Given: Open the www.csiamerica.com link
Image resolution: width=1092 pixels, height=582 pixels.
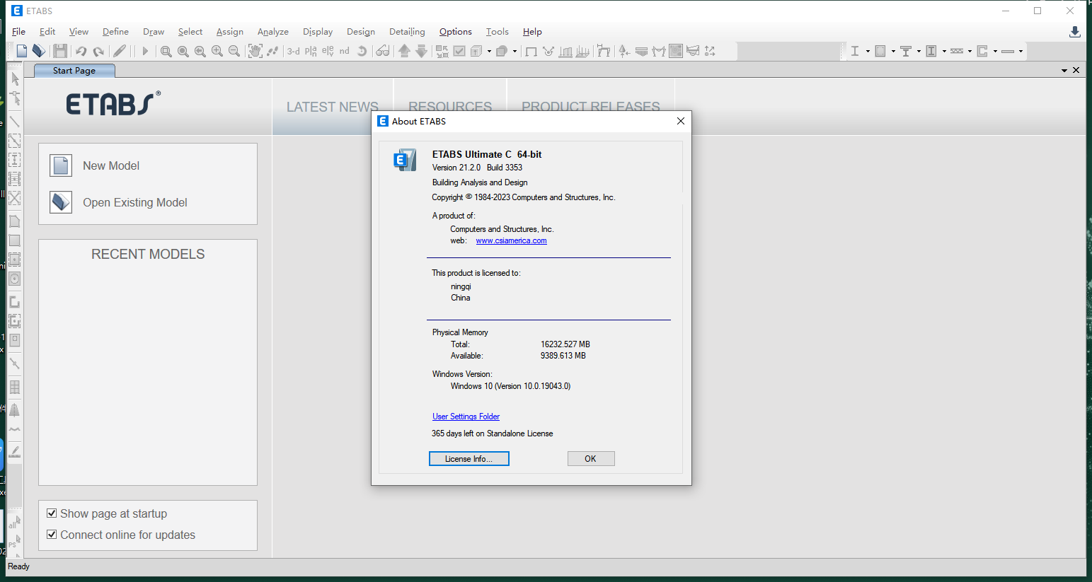Looking at the screenshot, I should click(511, 240).
